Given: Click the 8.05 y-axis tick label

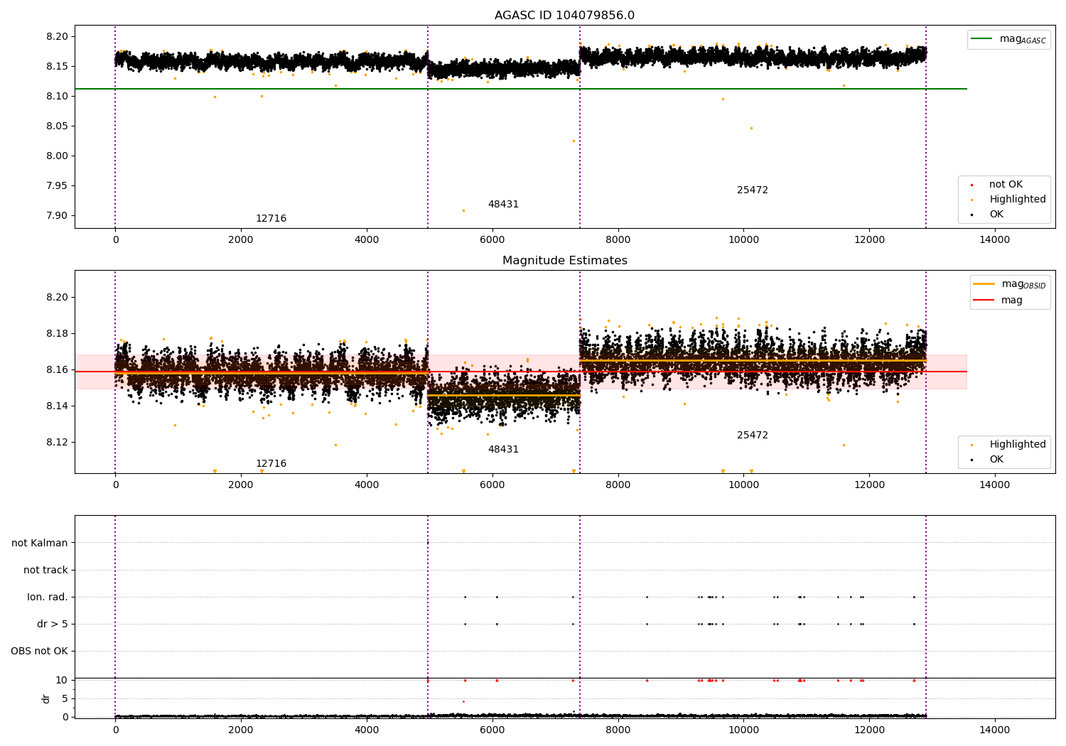Looking at the screenshot, I should coord(57,126).
